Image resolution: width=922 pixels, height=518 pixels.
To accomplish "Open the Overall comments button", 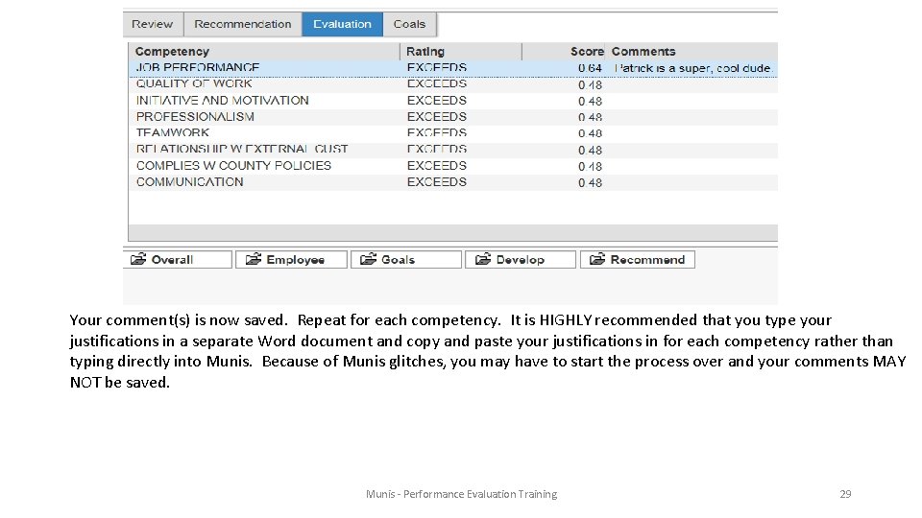I will coord(178,260).
